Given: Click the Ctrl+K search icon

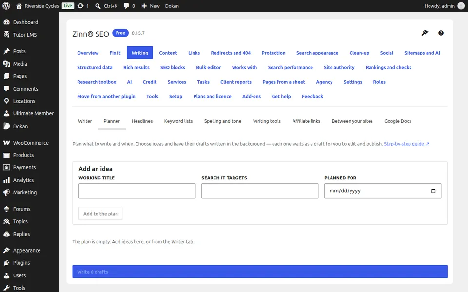Looking at the screenshot, I should [97, 6].
